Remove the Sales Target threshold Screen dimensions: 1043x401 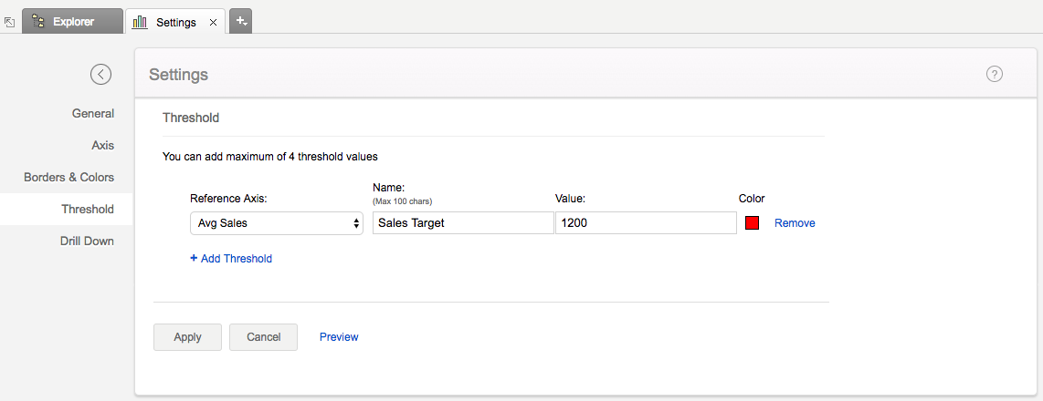[x=795, y=223]
